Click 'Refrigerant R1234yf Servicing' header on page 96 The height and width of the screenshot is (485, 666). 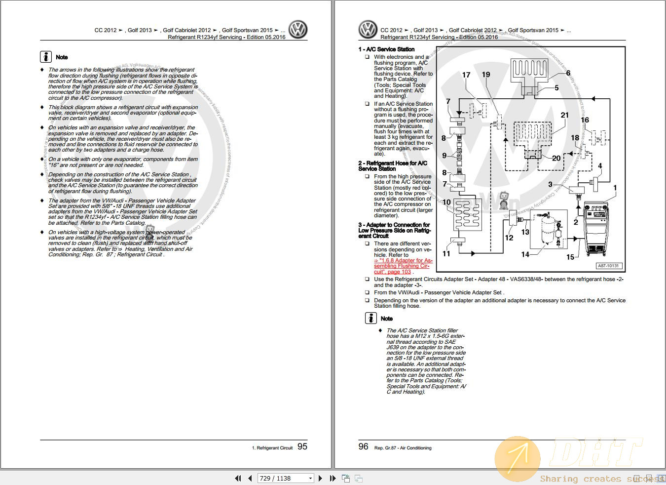439,37
